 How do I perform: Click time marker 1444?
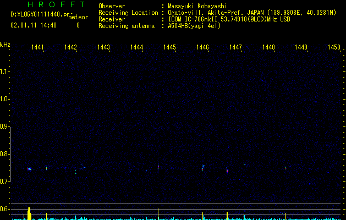[x=136, y=47]
